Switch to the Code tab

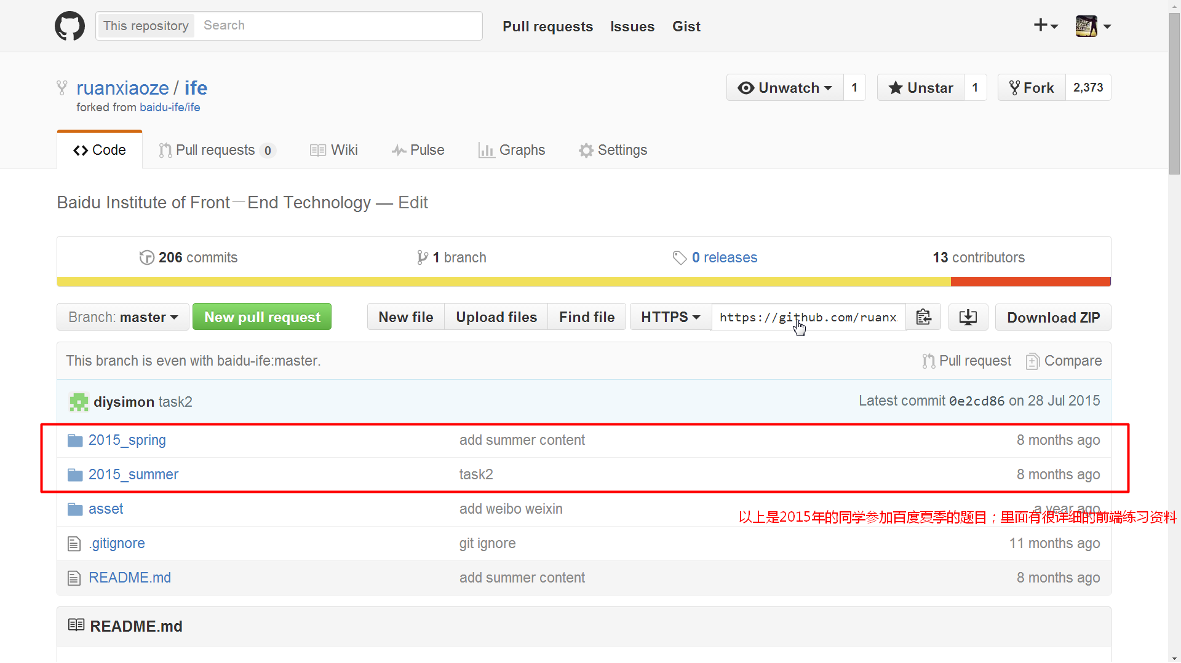point(100,150)
